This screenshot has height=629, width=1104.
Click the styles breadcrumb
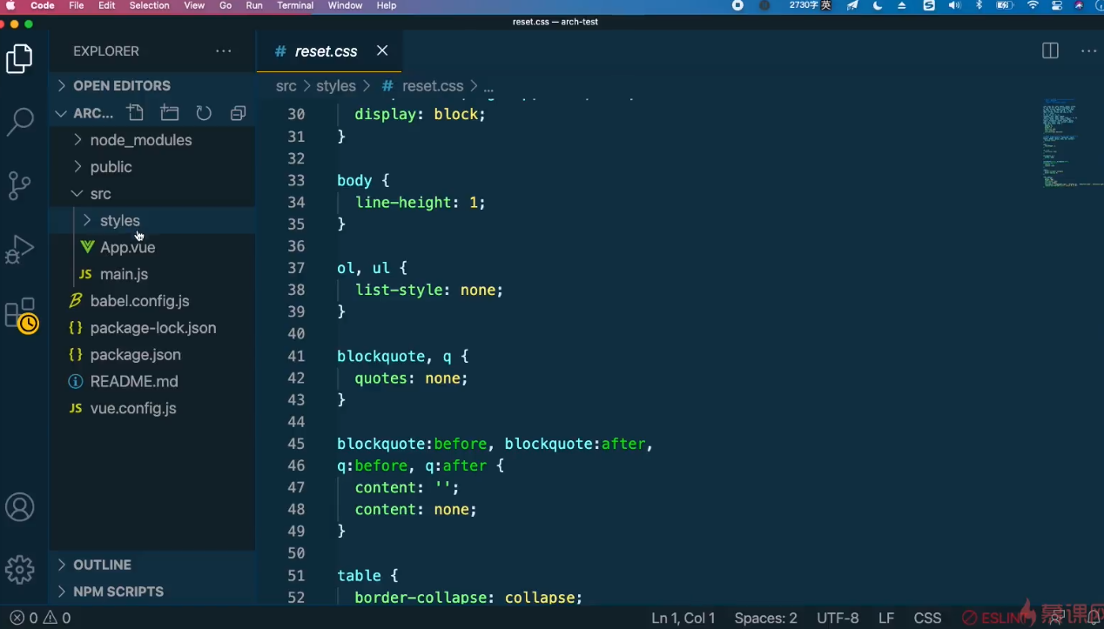click(x=336, y=86)
